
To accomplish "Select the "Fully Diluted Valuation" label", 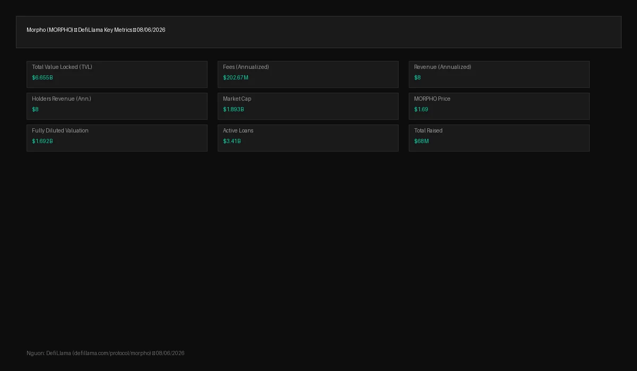I will coord(60,131).
